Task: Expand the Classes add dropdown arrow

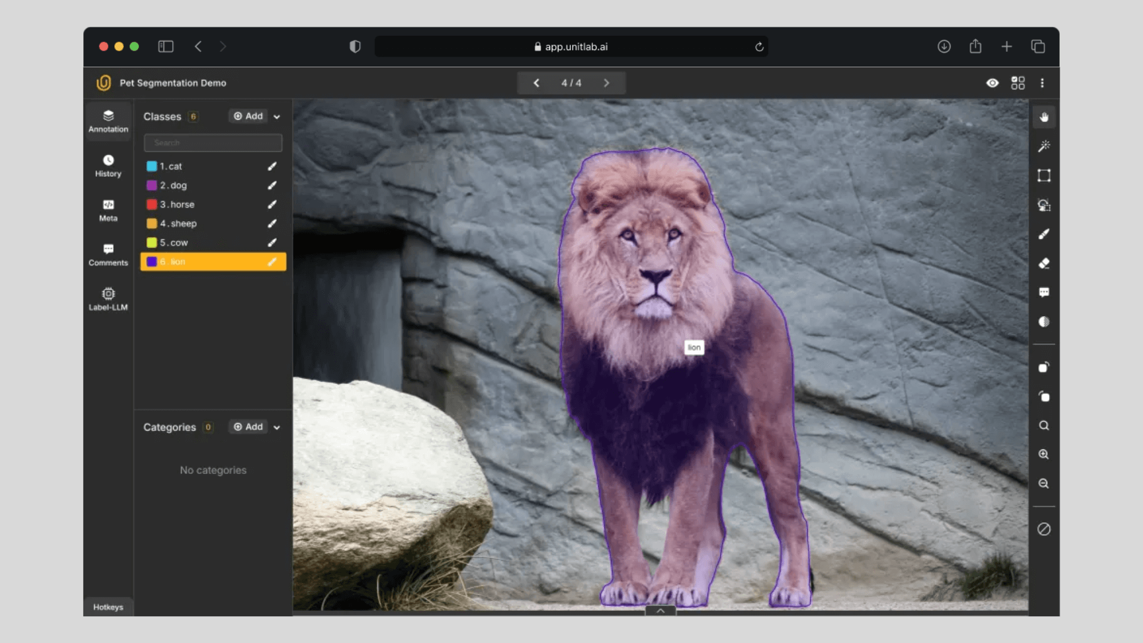Action: (277, 117)
